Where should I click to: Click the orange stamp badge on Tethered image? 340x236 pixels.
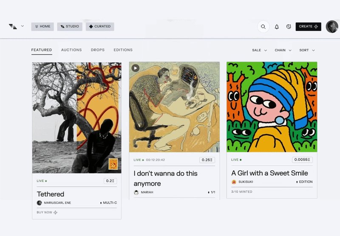pos(113,164)
